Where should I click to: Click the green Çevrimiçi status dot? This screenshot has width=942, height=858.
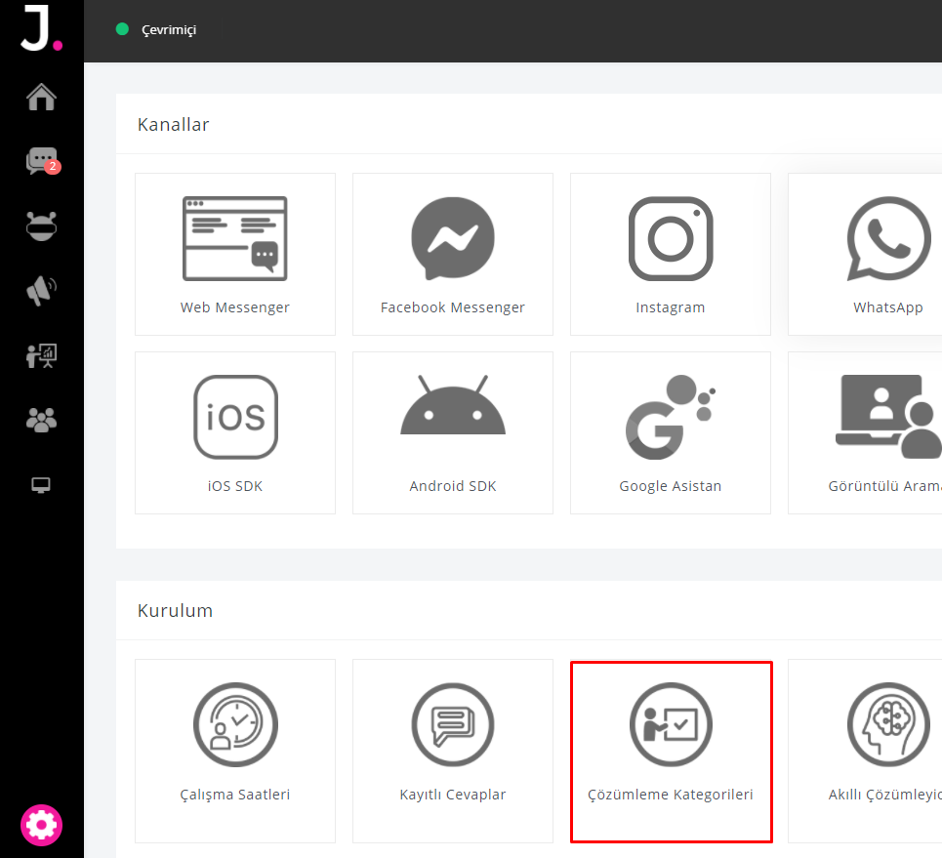122,29
